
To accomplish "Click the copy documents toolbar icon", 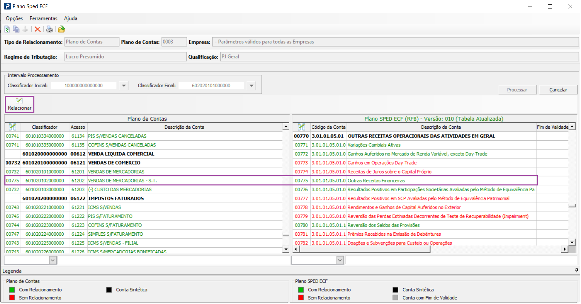I will click(16, 29).
